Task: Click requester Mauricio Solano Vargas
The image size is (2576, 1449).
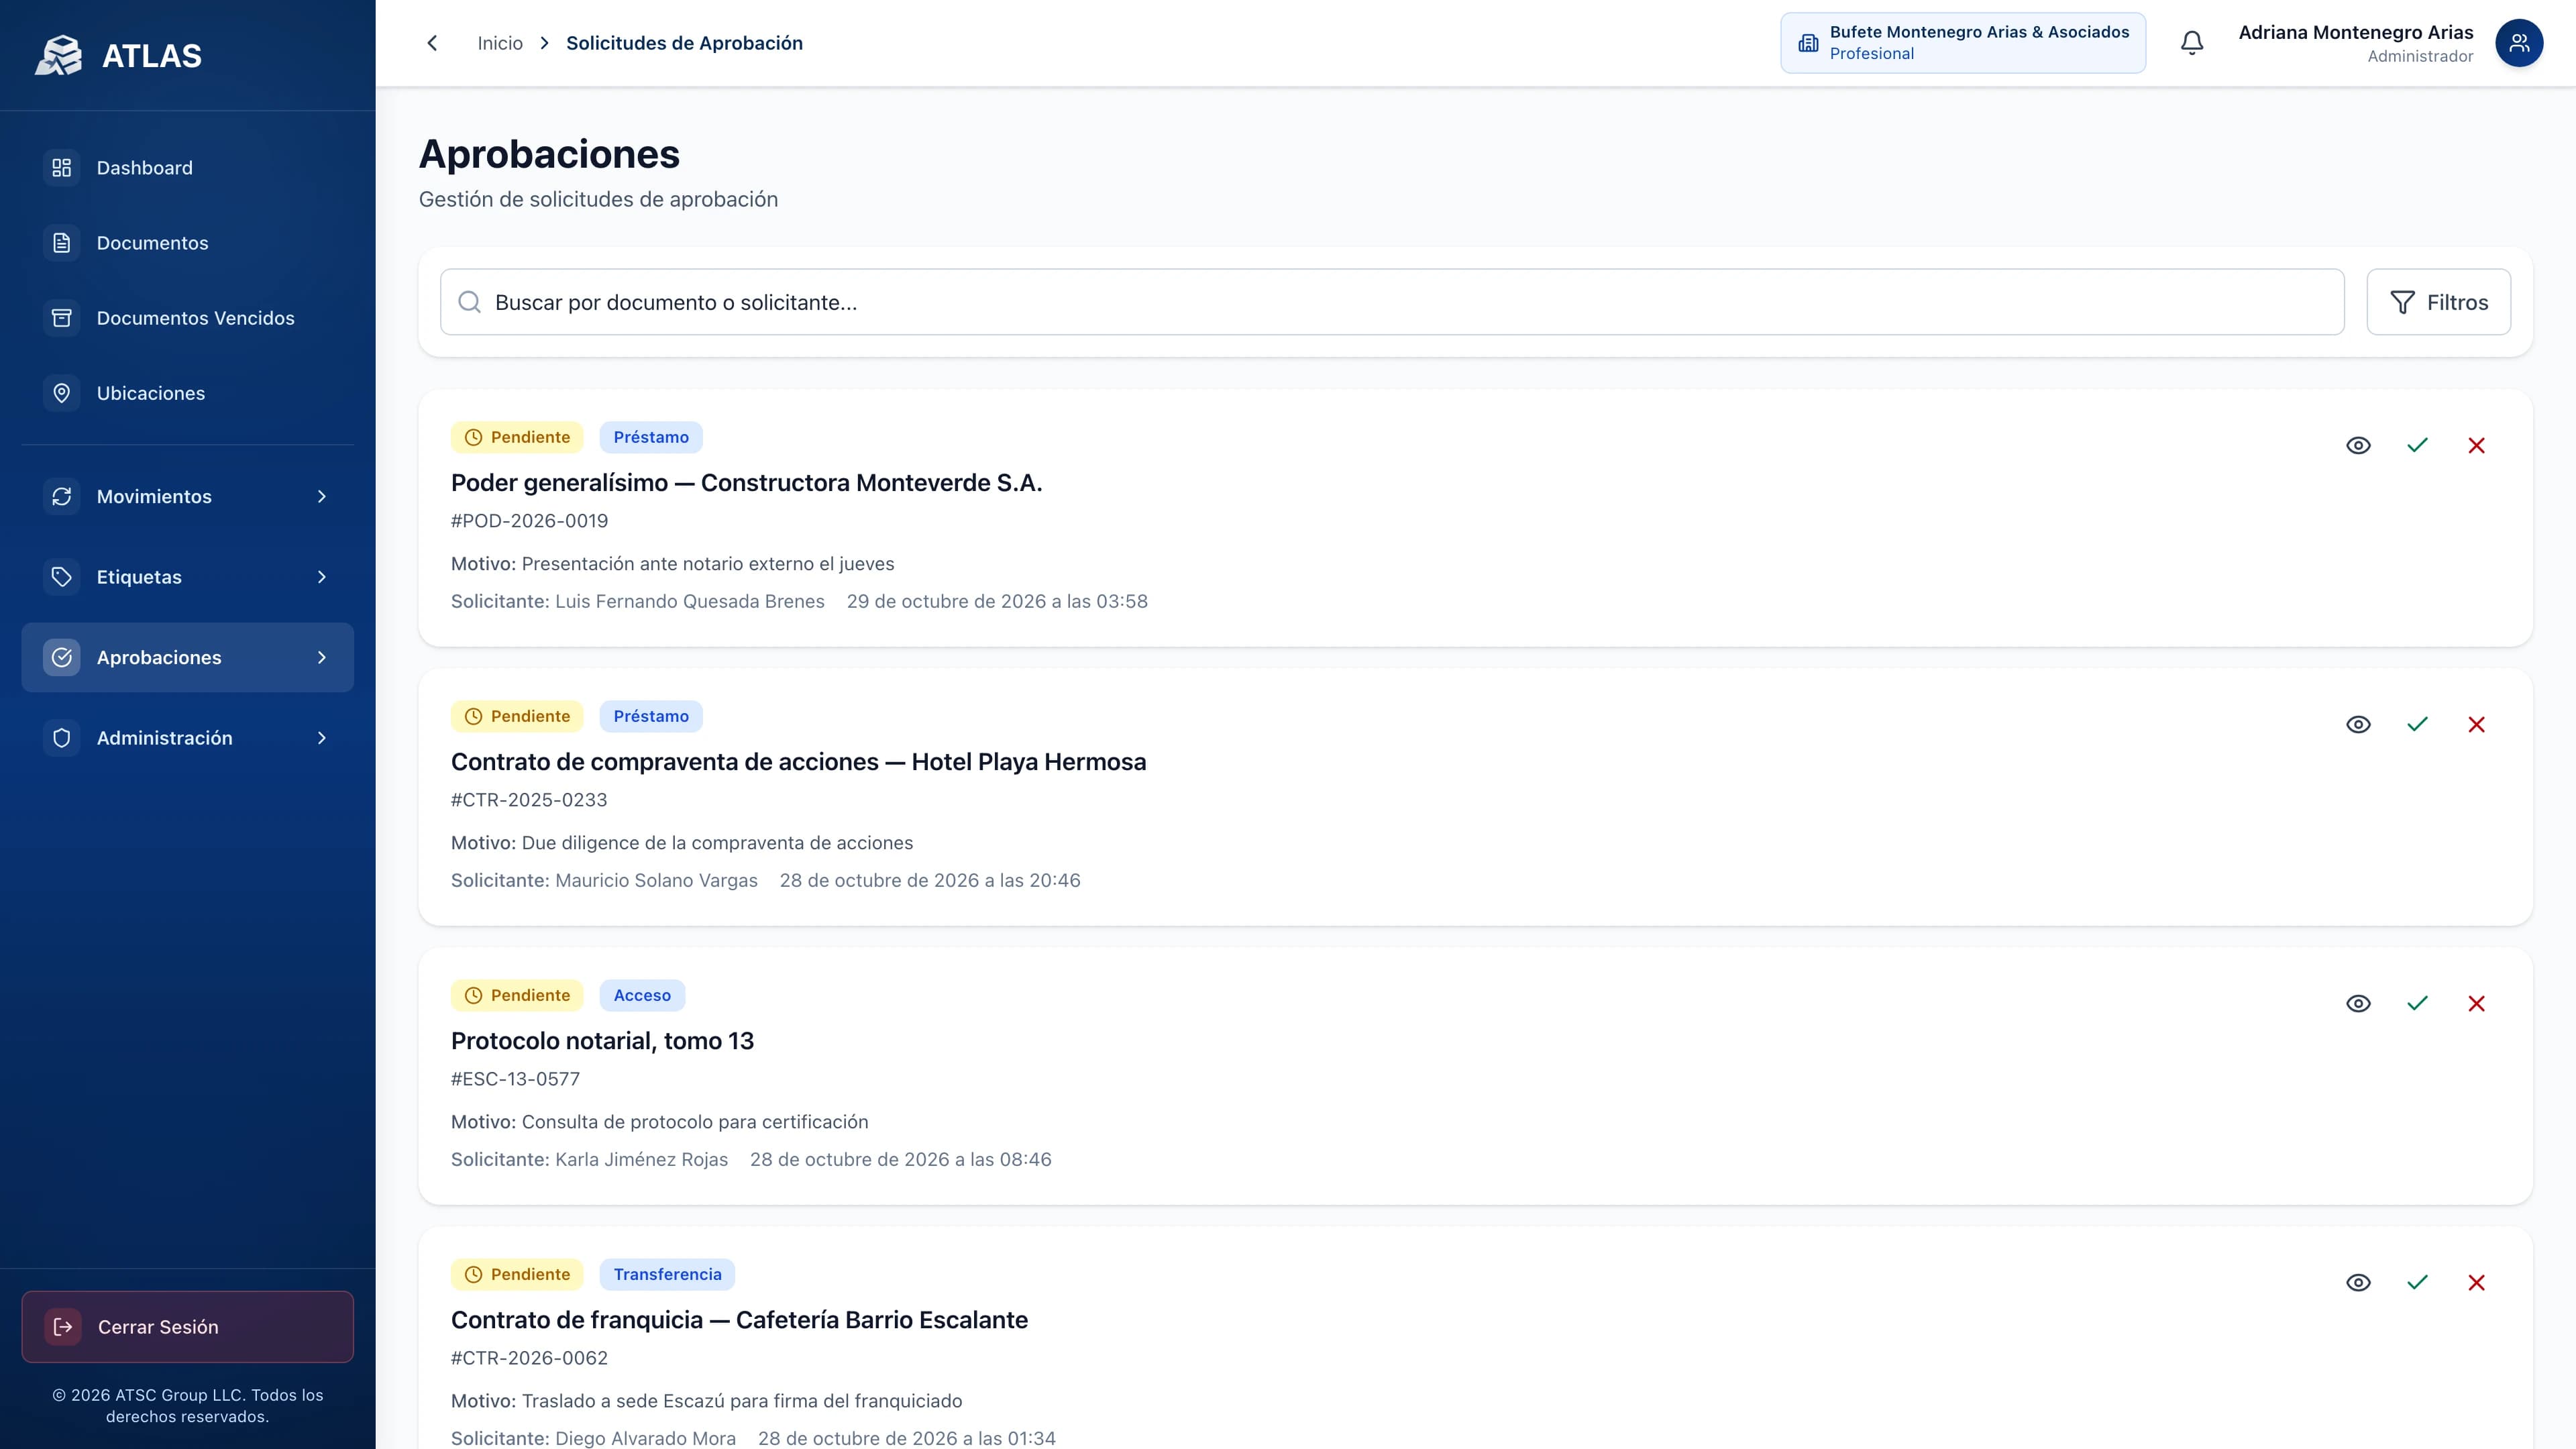Action: tap(656, 881)
